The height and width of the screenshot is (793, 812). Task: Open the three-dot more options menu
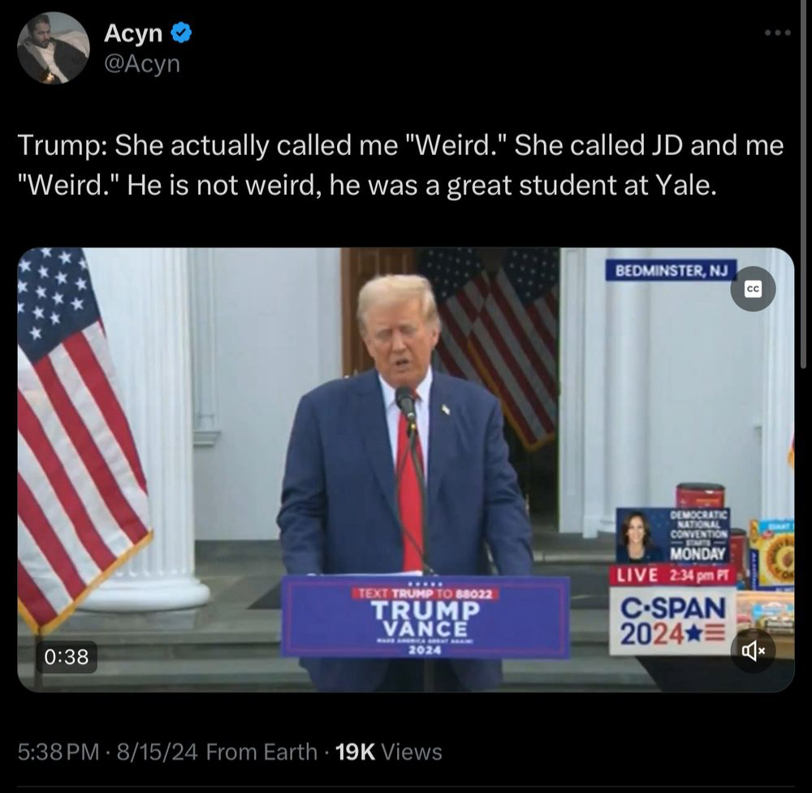(778, 33)
